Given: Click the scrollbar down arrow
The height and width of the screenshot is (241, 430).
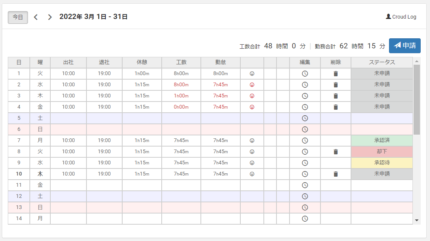Looking at the screenshot, I should [417, 220].
